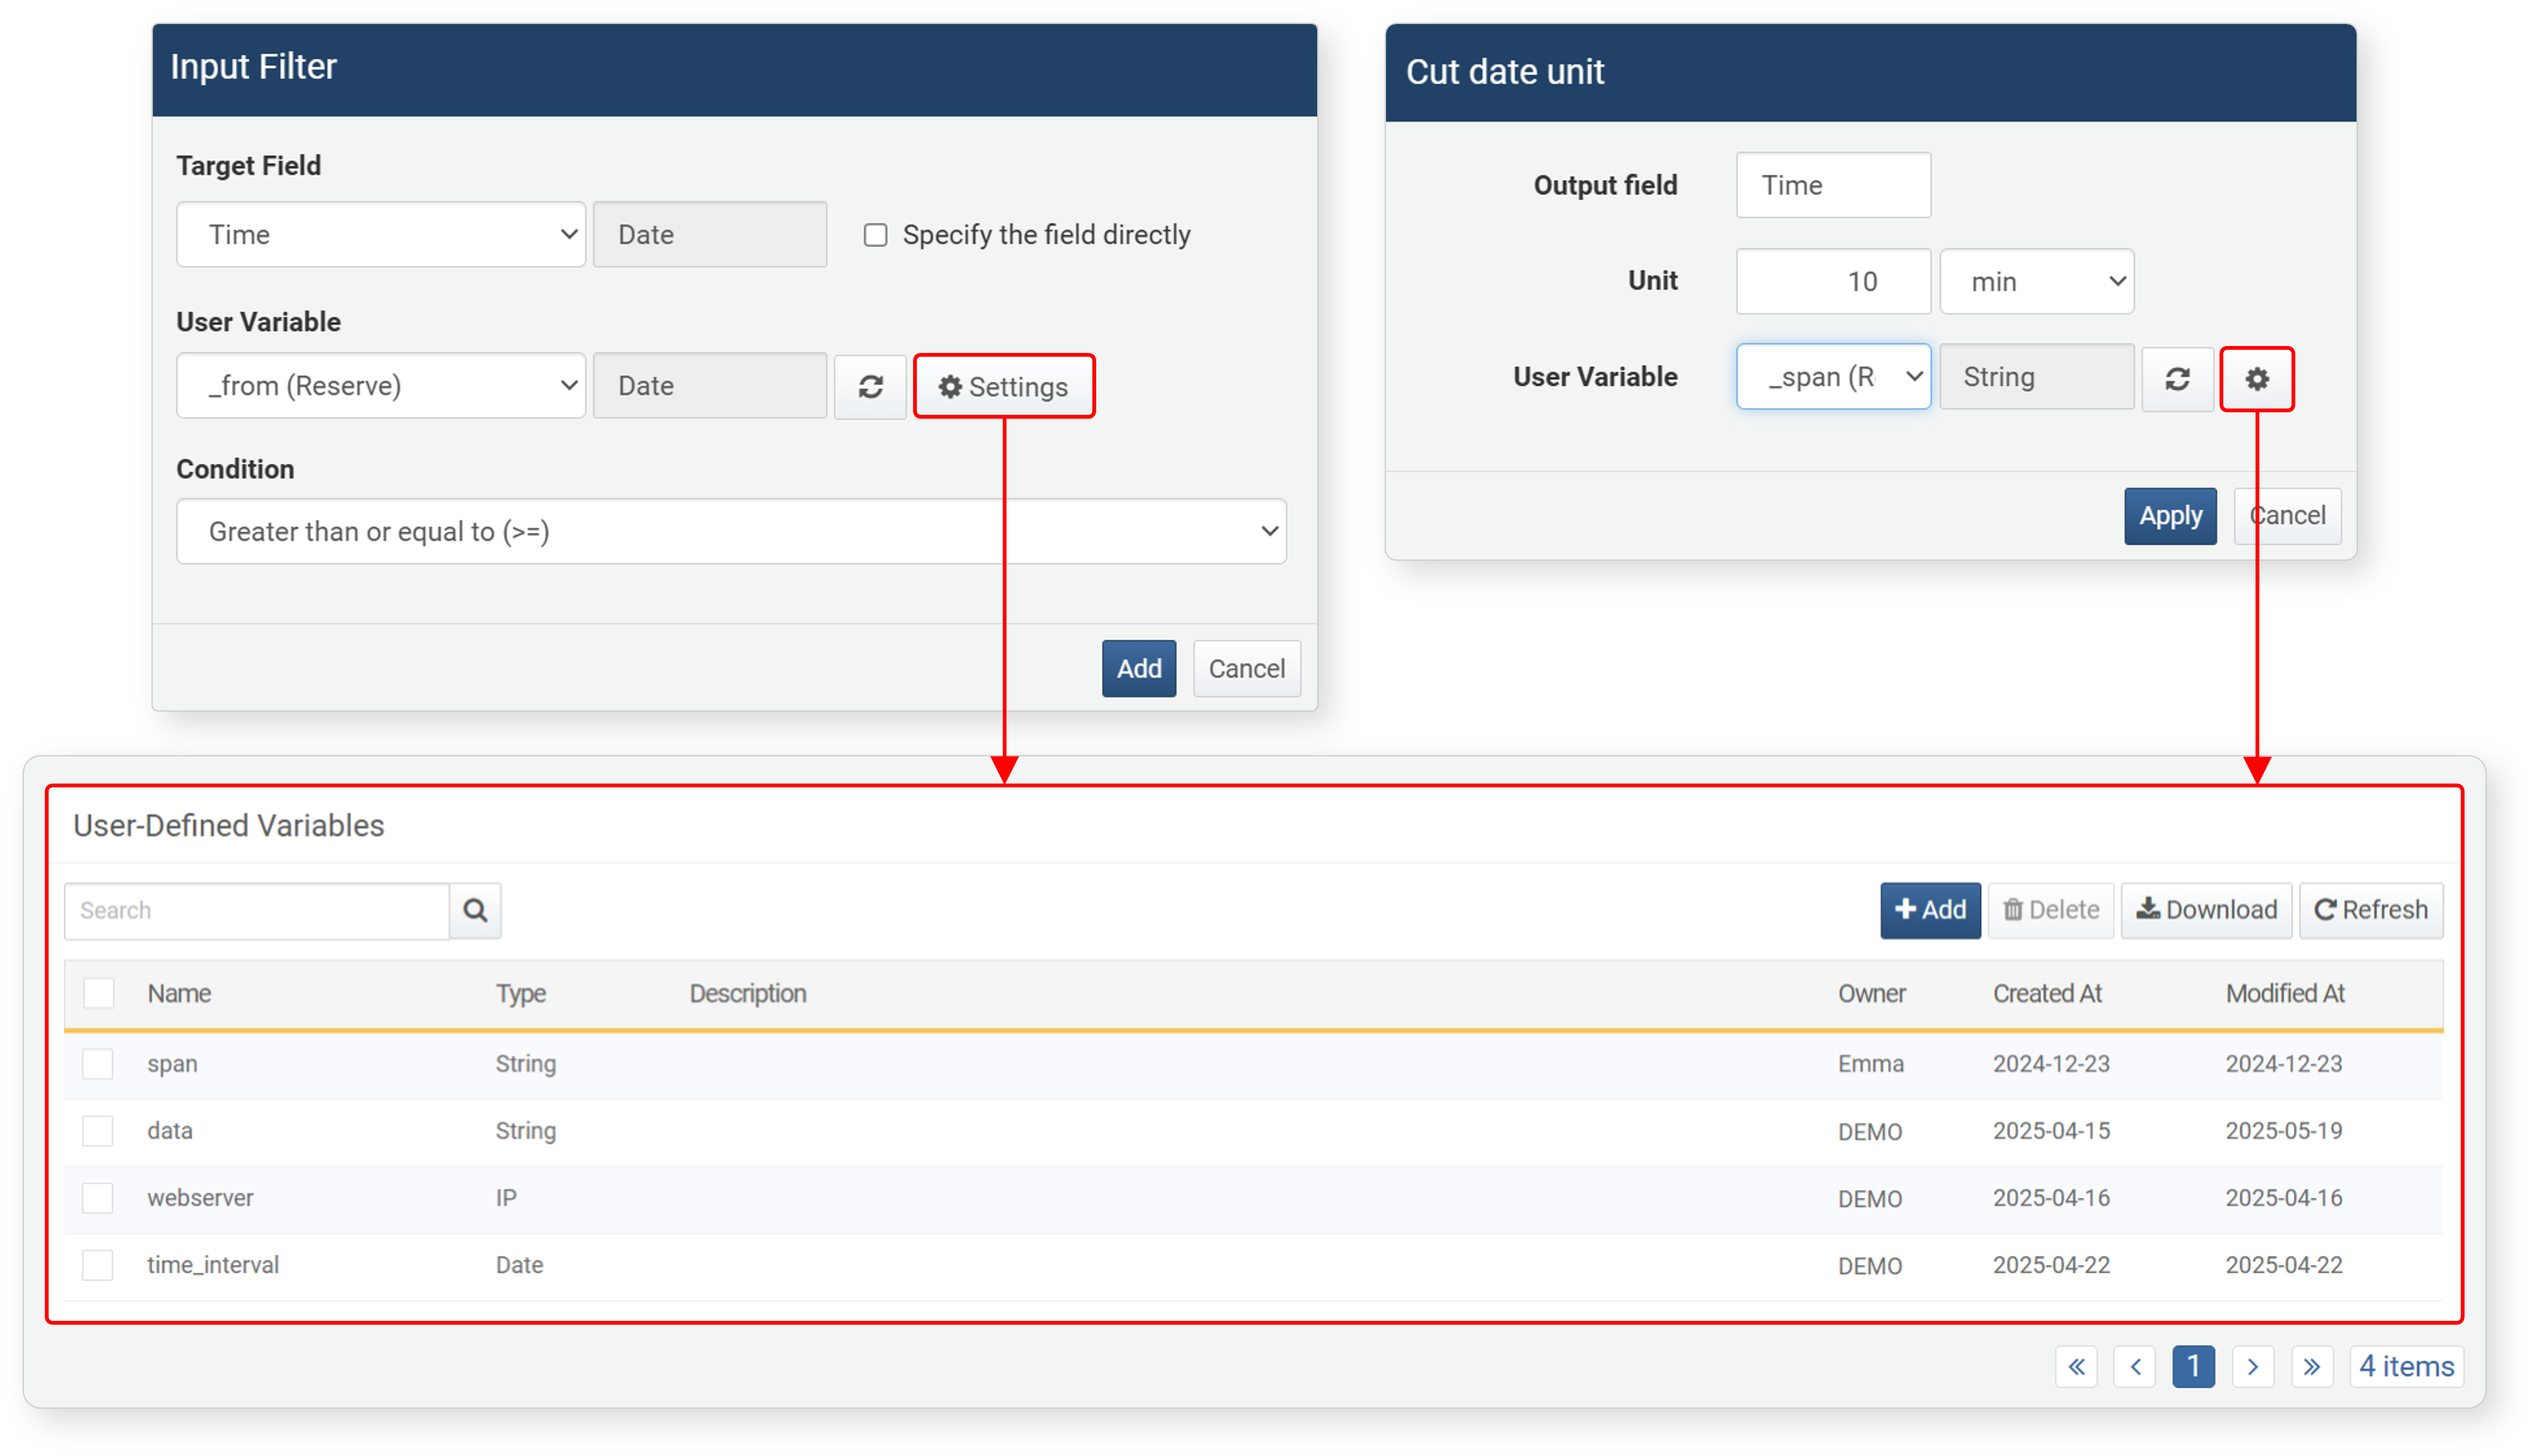2534x1456 pixels.
Task: Click the time_interval variable name
Action: (x=213, y=1265)
